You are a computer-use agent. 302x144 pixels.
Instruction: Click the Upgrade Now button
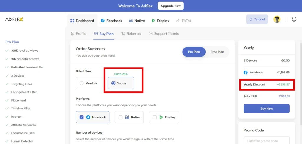(171, 6)
